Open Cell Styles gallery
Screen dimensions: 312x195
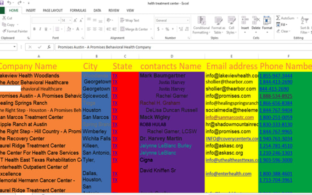(231, 25)
